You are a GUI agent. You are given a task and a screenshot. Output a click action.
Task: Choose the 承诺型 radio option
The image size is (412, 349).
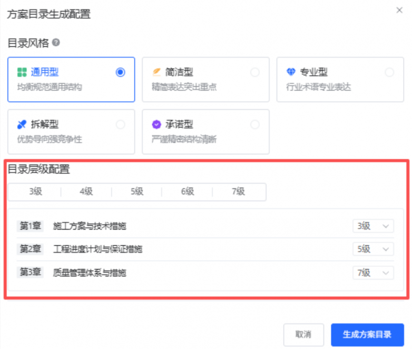click(x=255, y=124)
